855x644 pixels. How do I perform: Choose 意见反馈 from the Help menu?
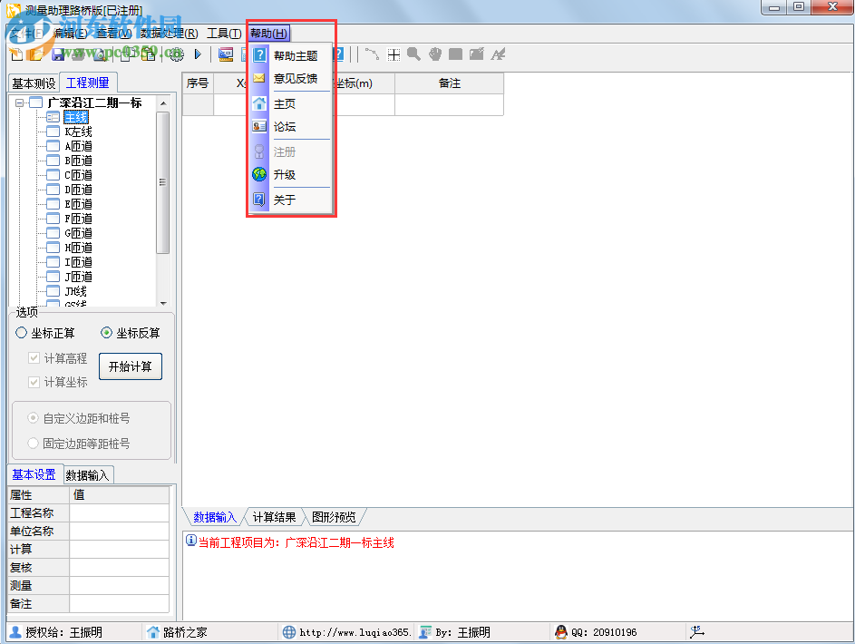tap(291, 79)
